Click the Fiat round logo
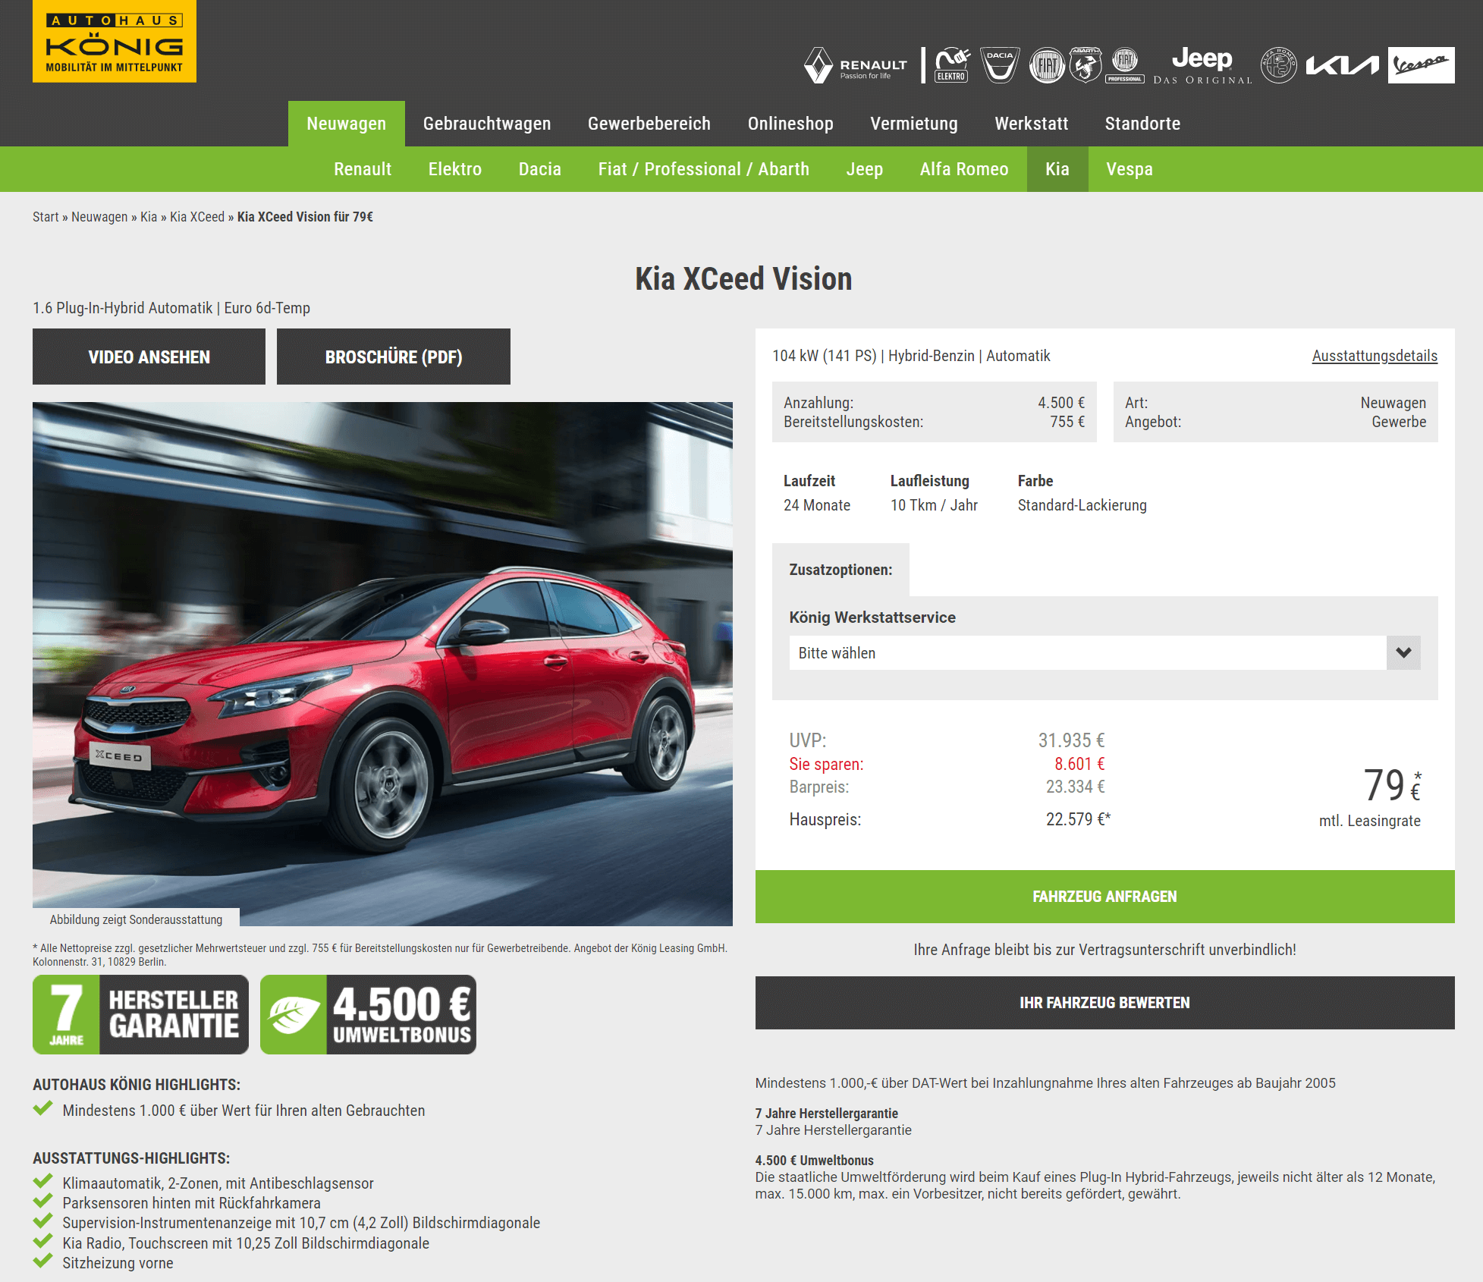1483x1282 pixels. coord(1047,65)
